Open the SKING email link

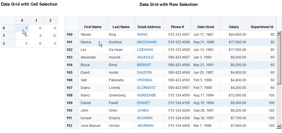[x=142, y=35]
